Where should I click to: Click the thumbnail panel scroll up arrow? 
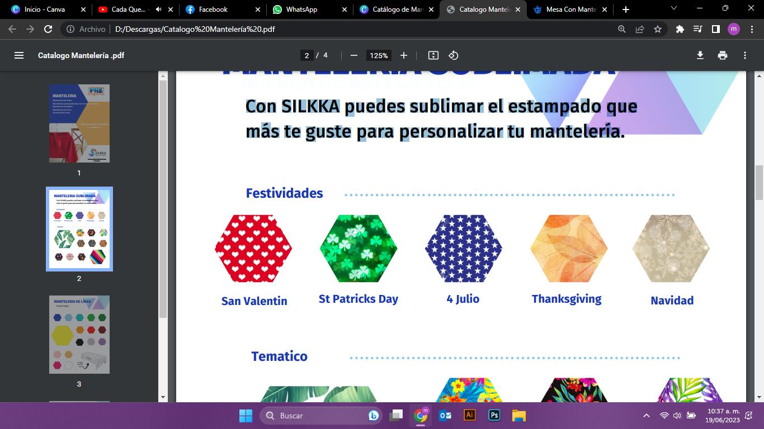(x=163, y=75)
